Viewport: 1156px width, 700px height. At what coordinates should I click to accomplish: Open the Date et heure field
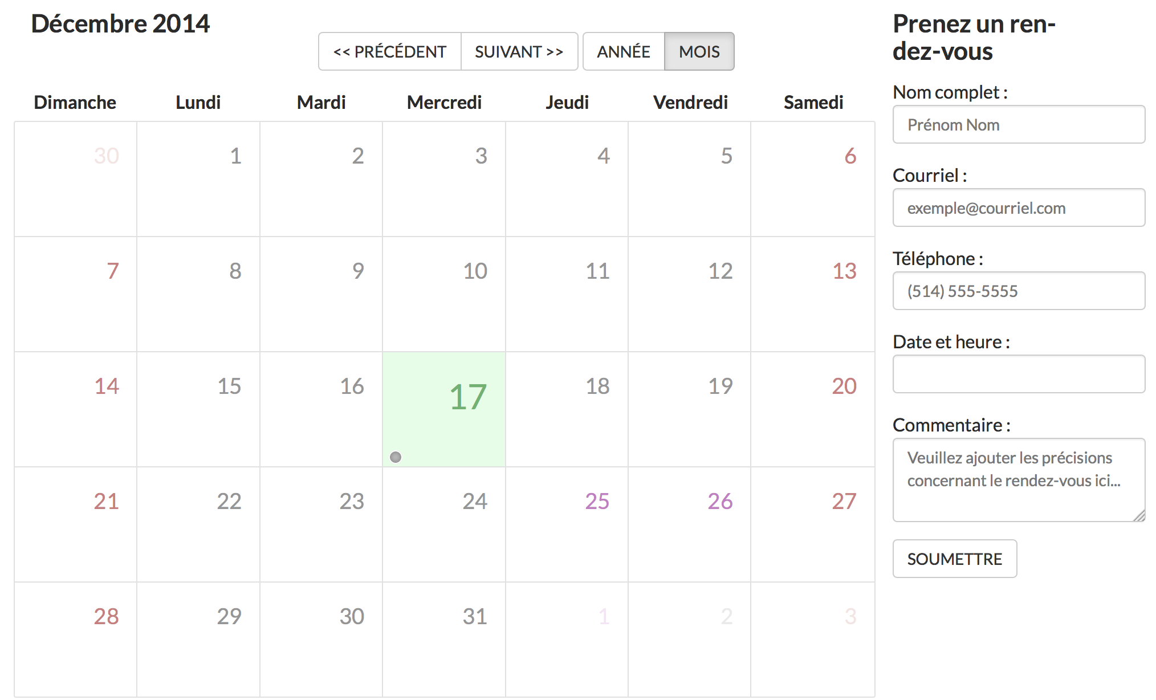1019,374
